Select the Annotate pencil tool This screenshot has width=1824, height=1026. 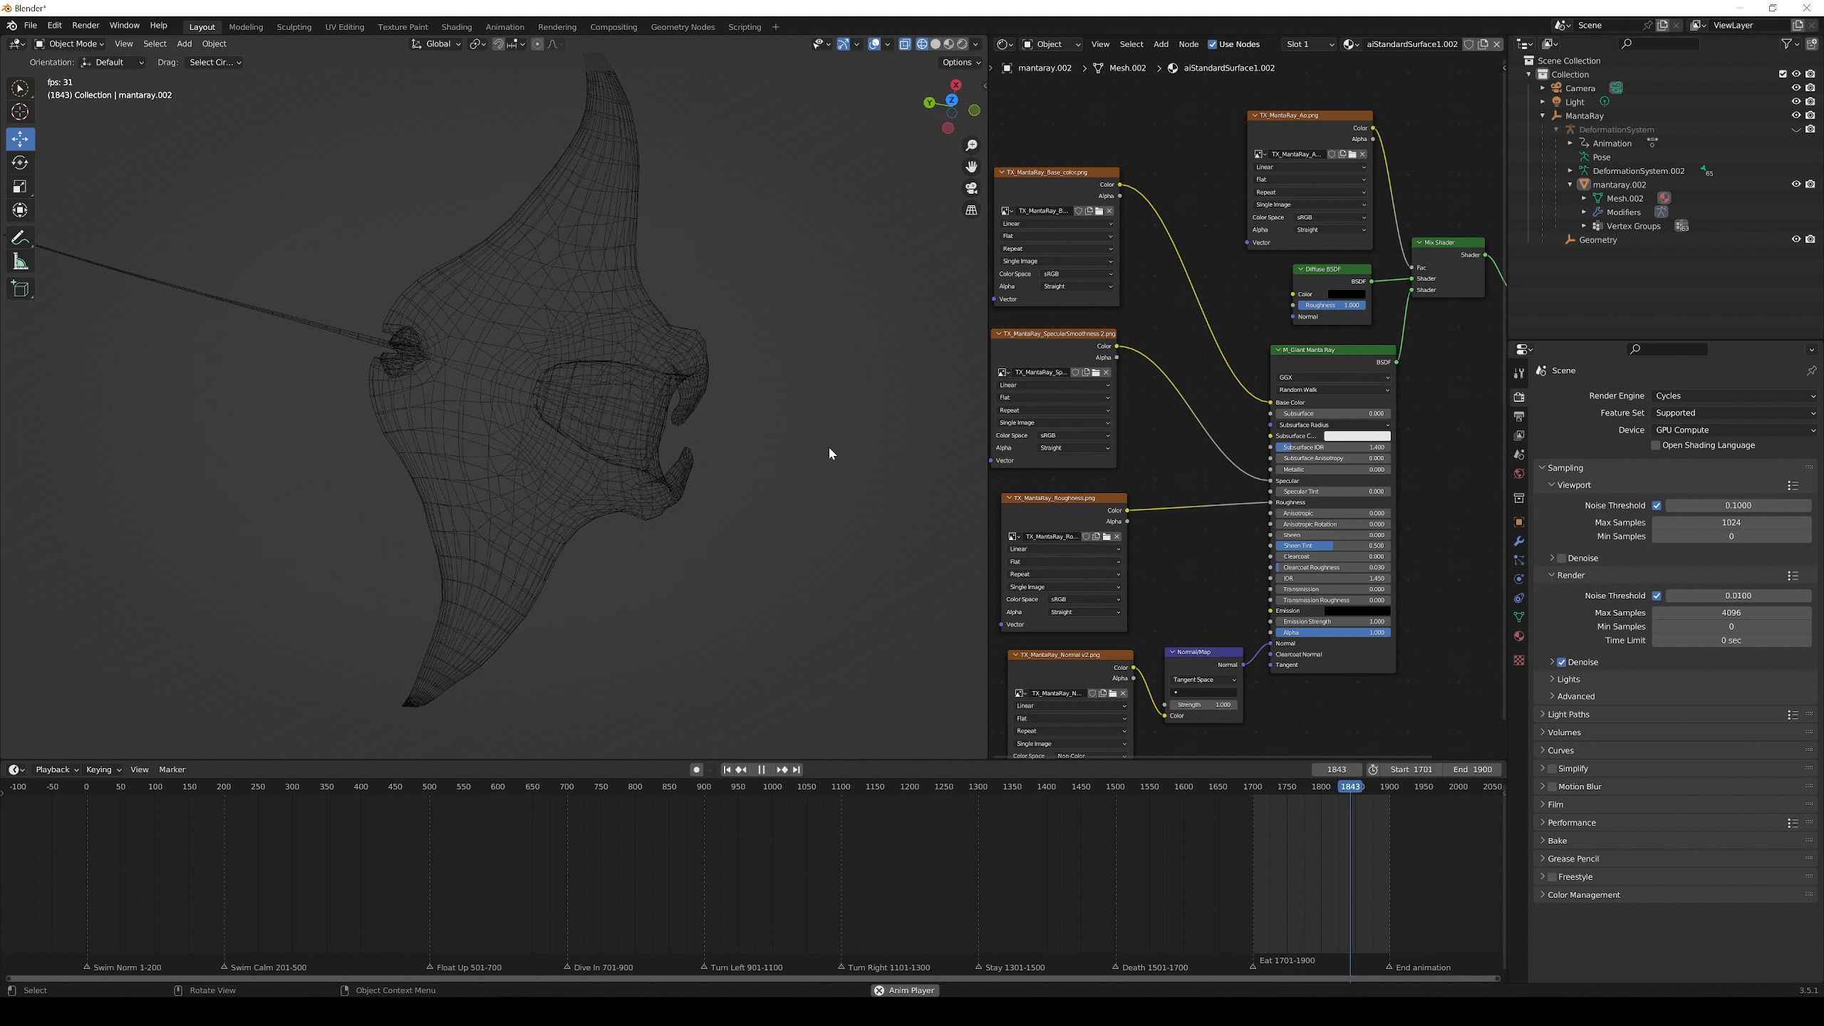tap(20, 238)
